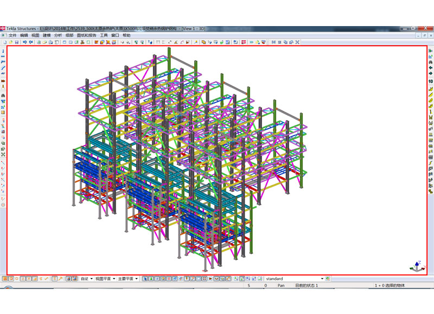This screenshot has height=314, width=434.
Task: Toggle the second snap switch in bottom toolbar
Action: click(11, 279)
